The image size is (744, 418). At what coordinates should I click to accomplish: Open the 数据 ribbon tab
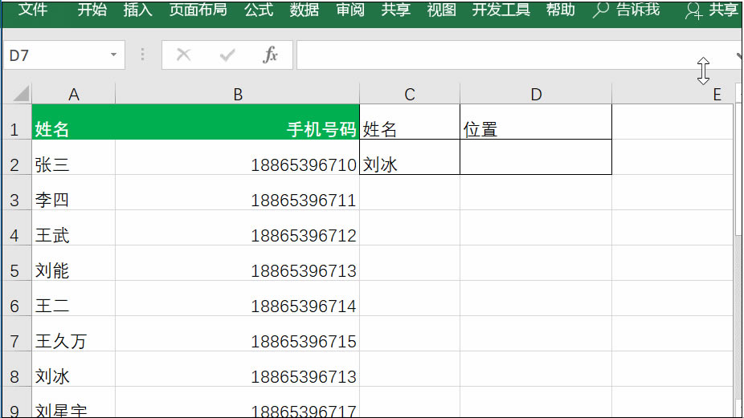click(305, 10)
